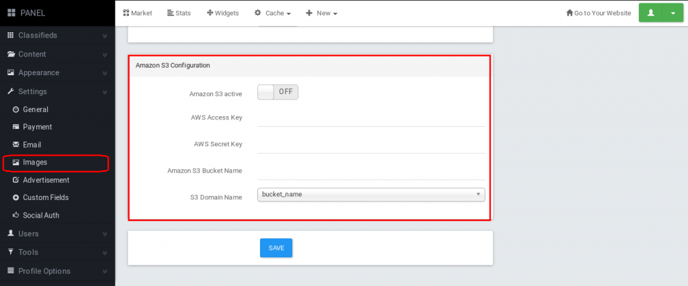Click the blue SAVE button
Viewport: 688px width, 286px height.
point(276,248)
